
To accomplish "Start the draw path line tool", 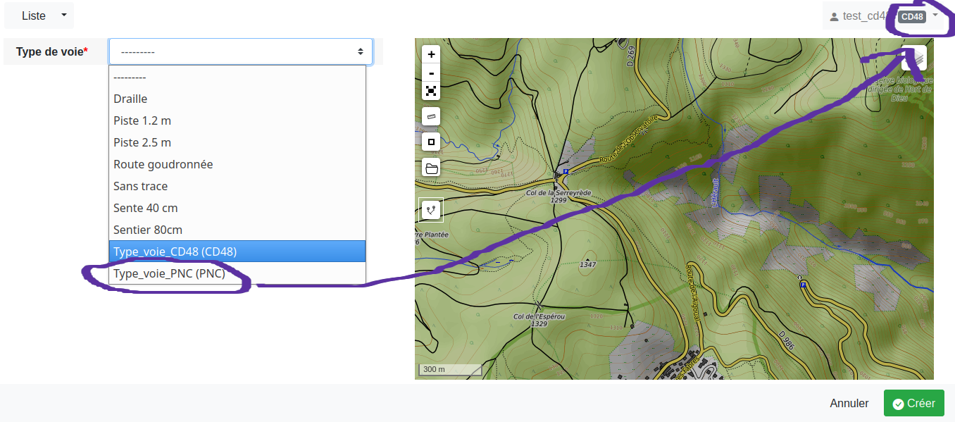I will click(431, 210).
